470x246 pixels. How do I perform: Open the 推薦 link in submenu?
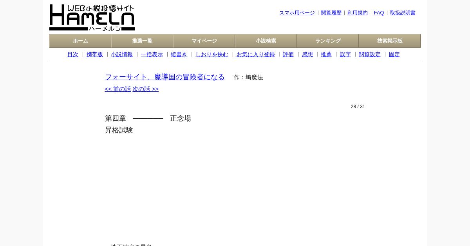point(326,55)
